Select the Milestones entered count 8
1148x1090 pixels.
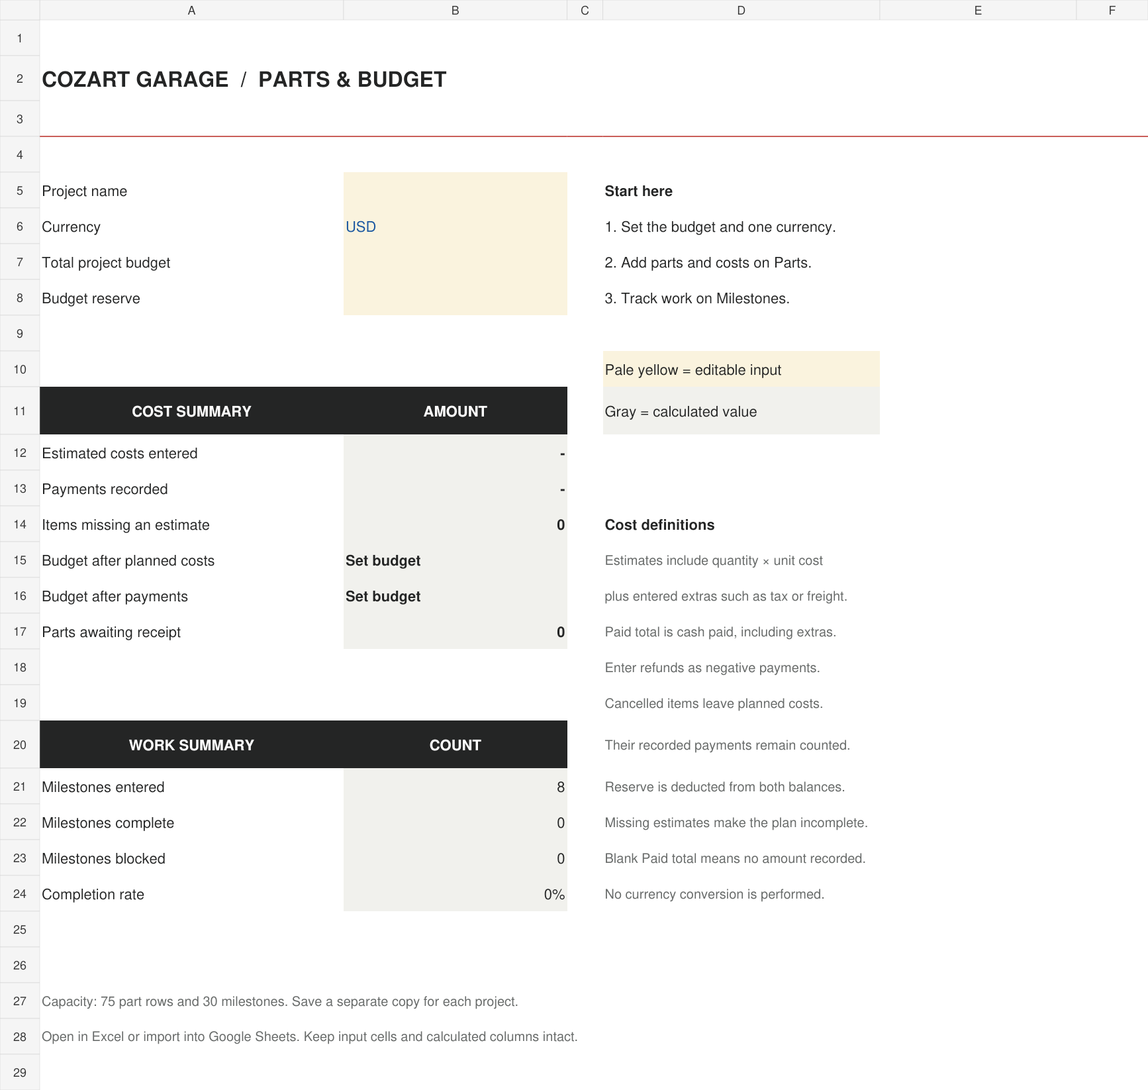(x=455, y=787)
